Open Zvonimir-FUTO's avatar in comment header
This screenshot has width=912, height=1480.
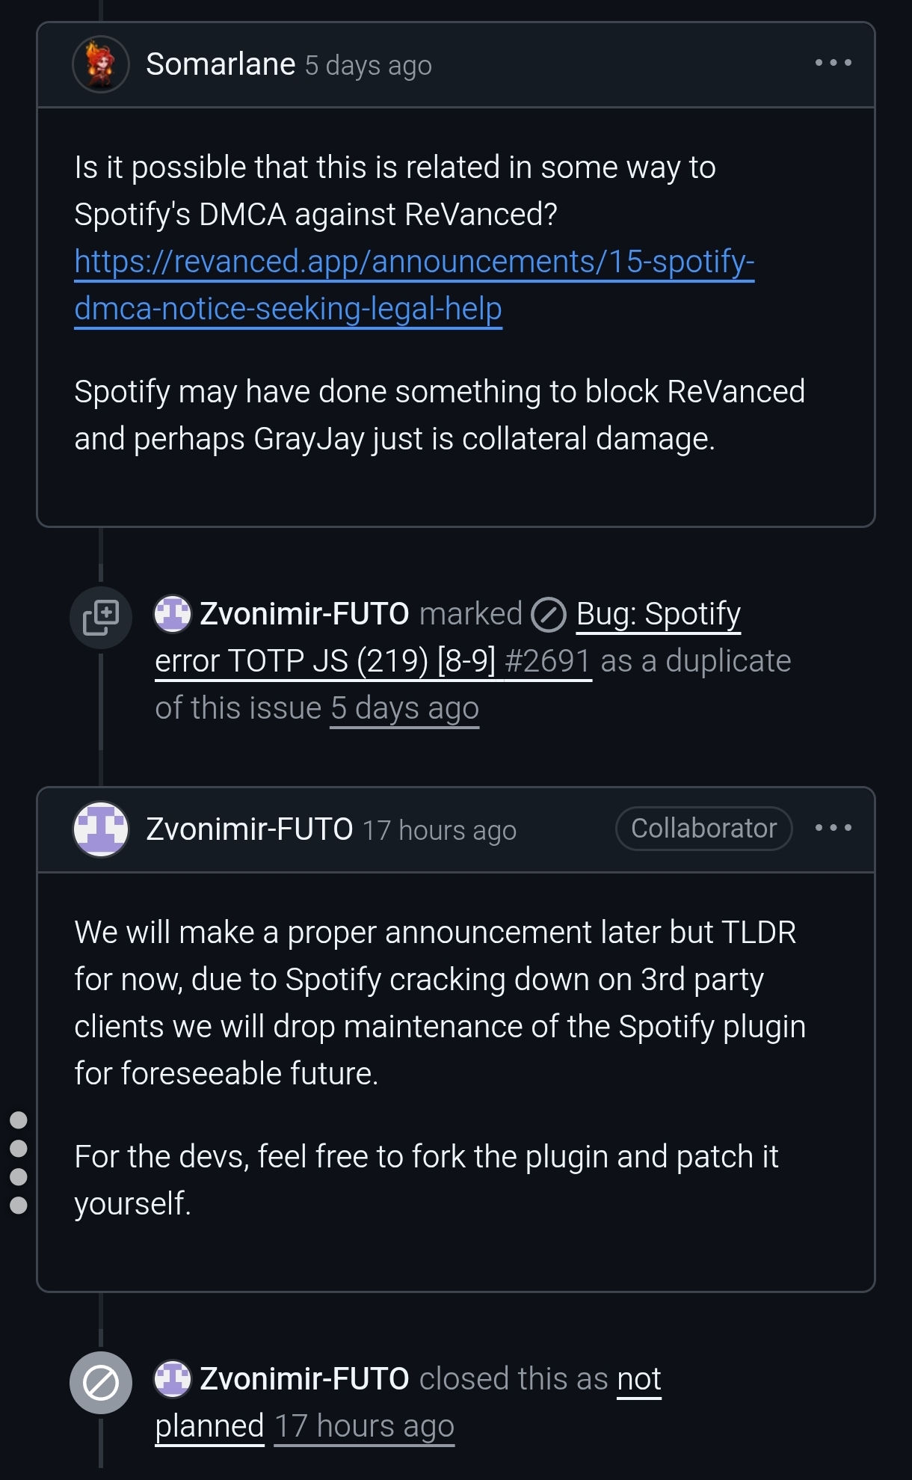(101, 829)
